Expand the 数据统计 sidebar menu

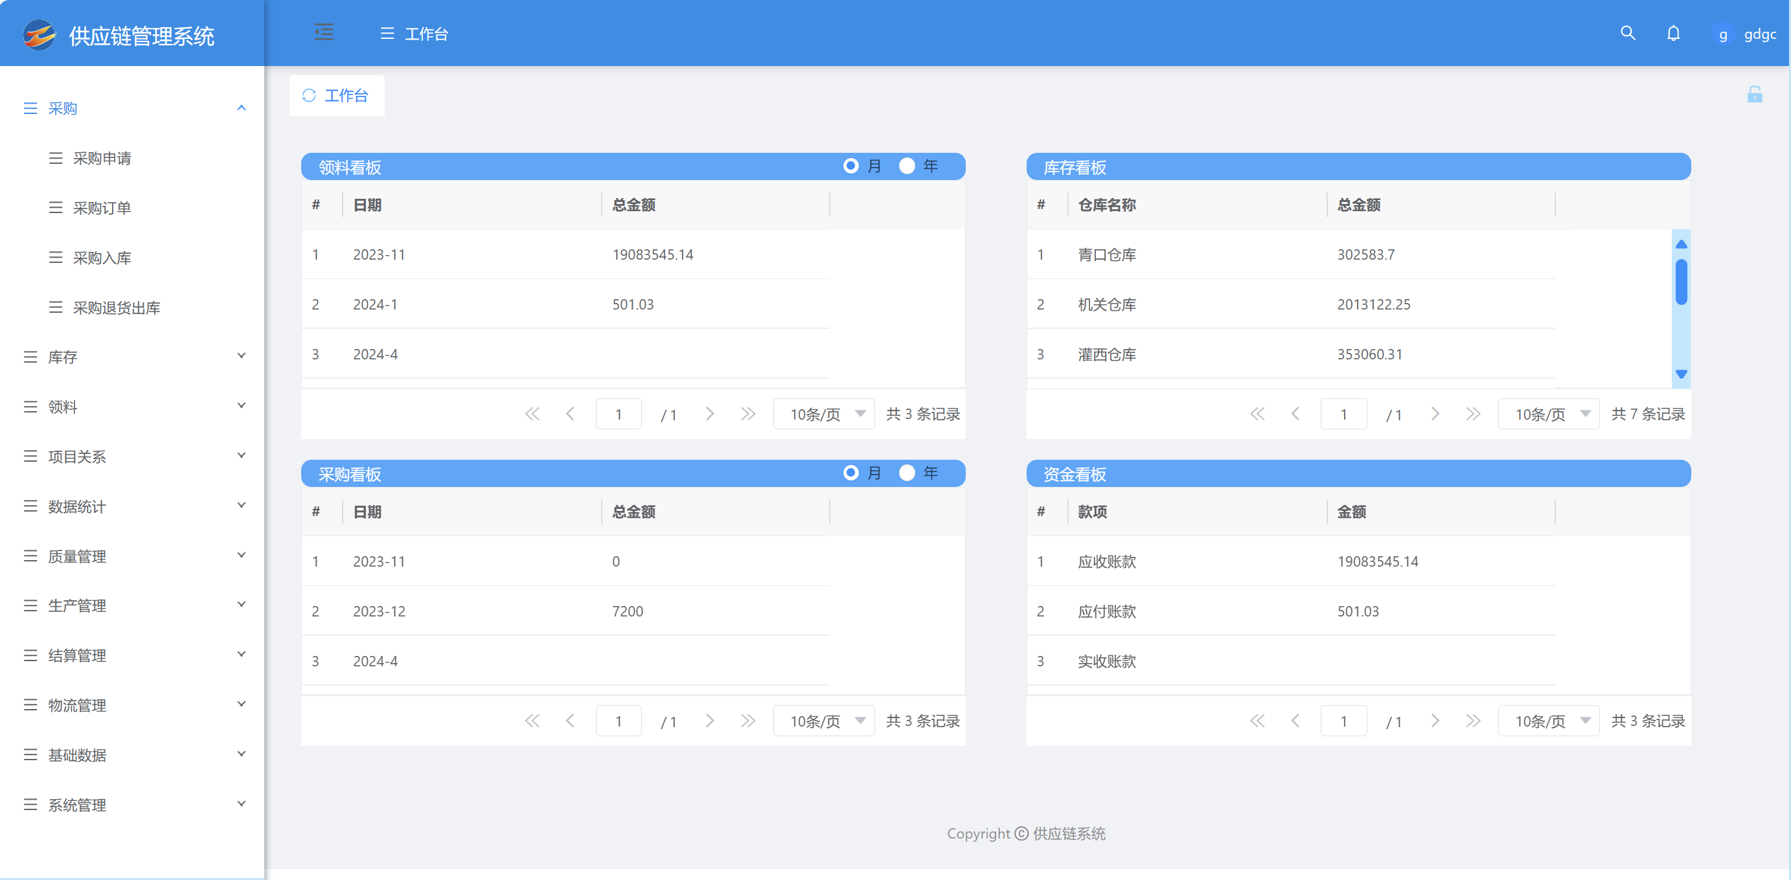pos(132,506)
